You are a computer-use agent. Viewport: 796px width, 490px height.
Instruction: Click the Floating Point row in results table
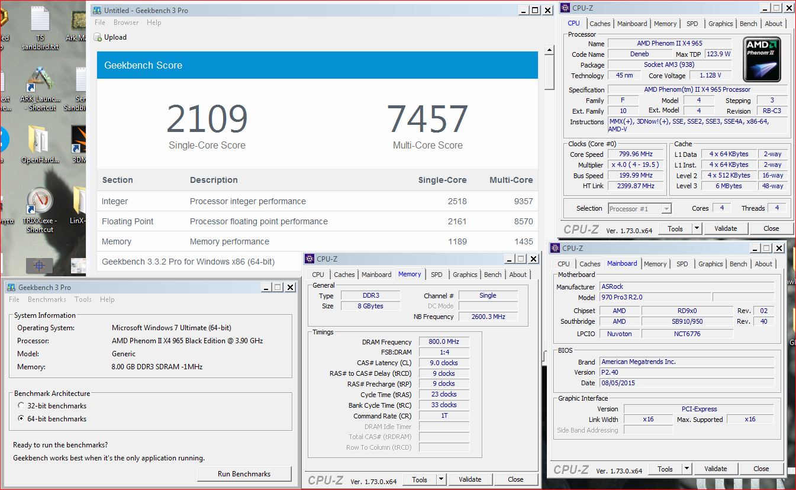317,221
